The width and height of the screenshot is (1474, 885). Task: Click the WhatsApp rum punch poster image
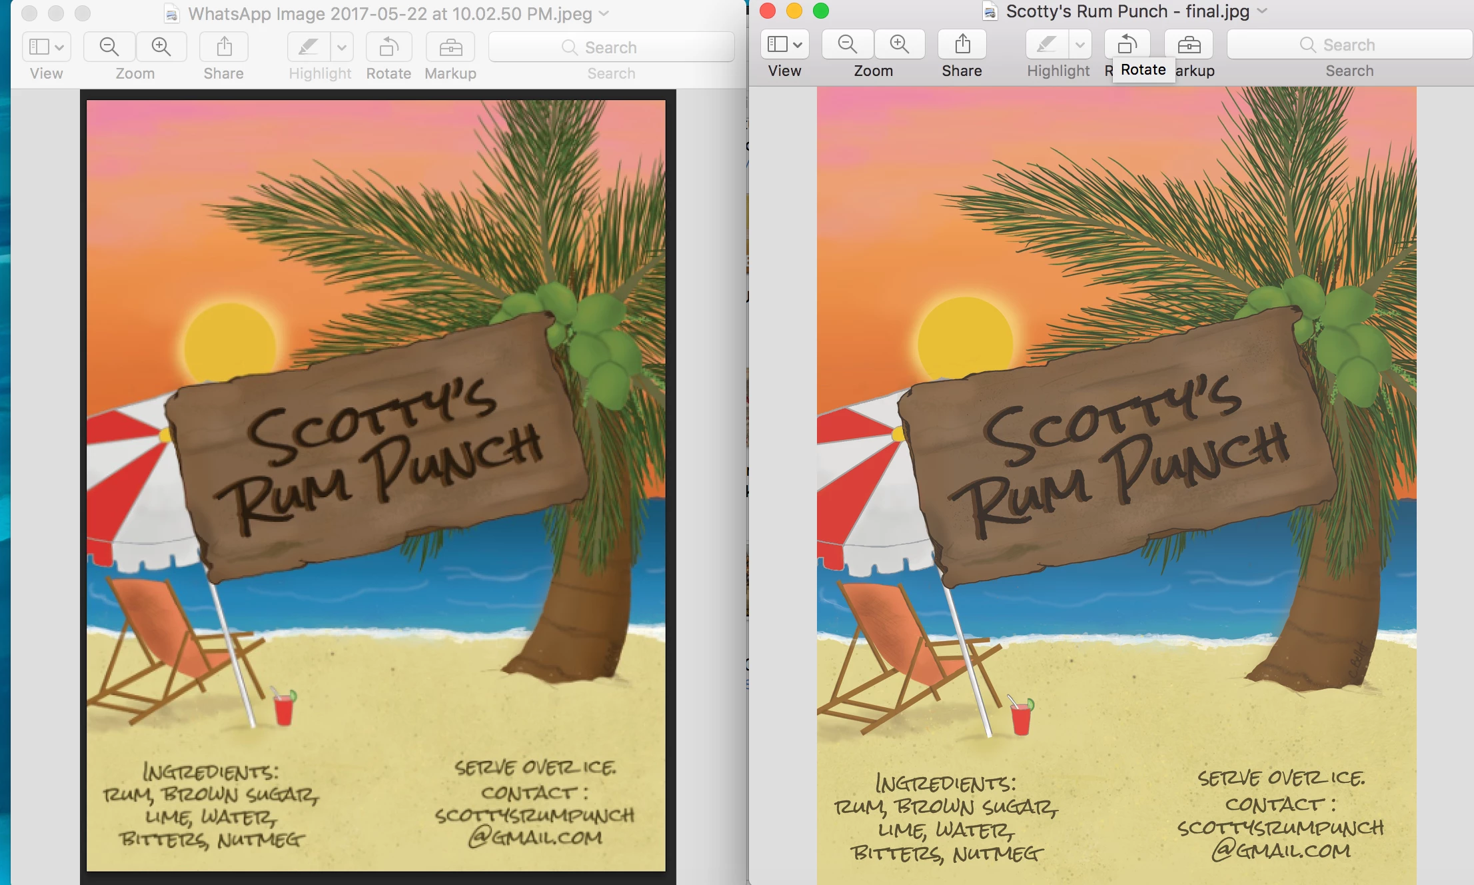click(376, 485)
